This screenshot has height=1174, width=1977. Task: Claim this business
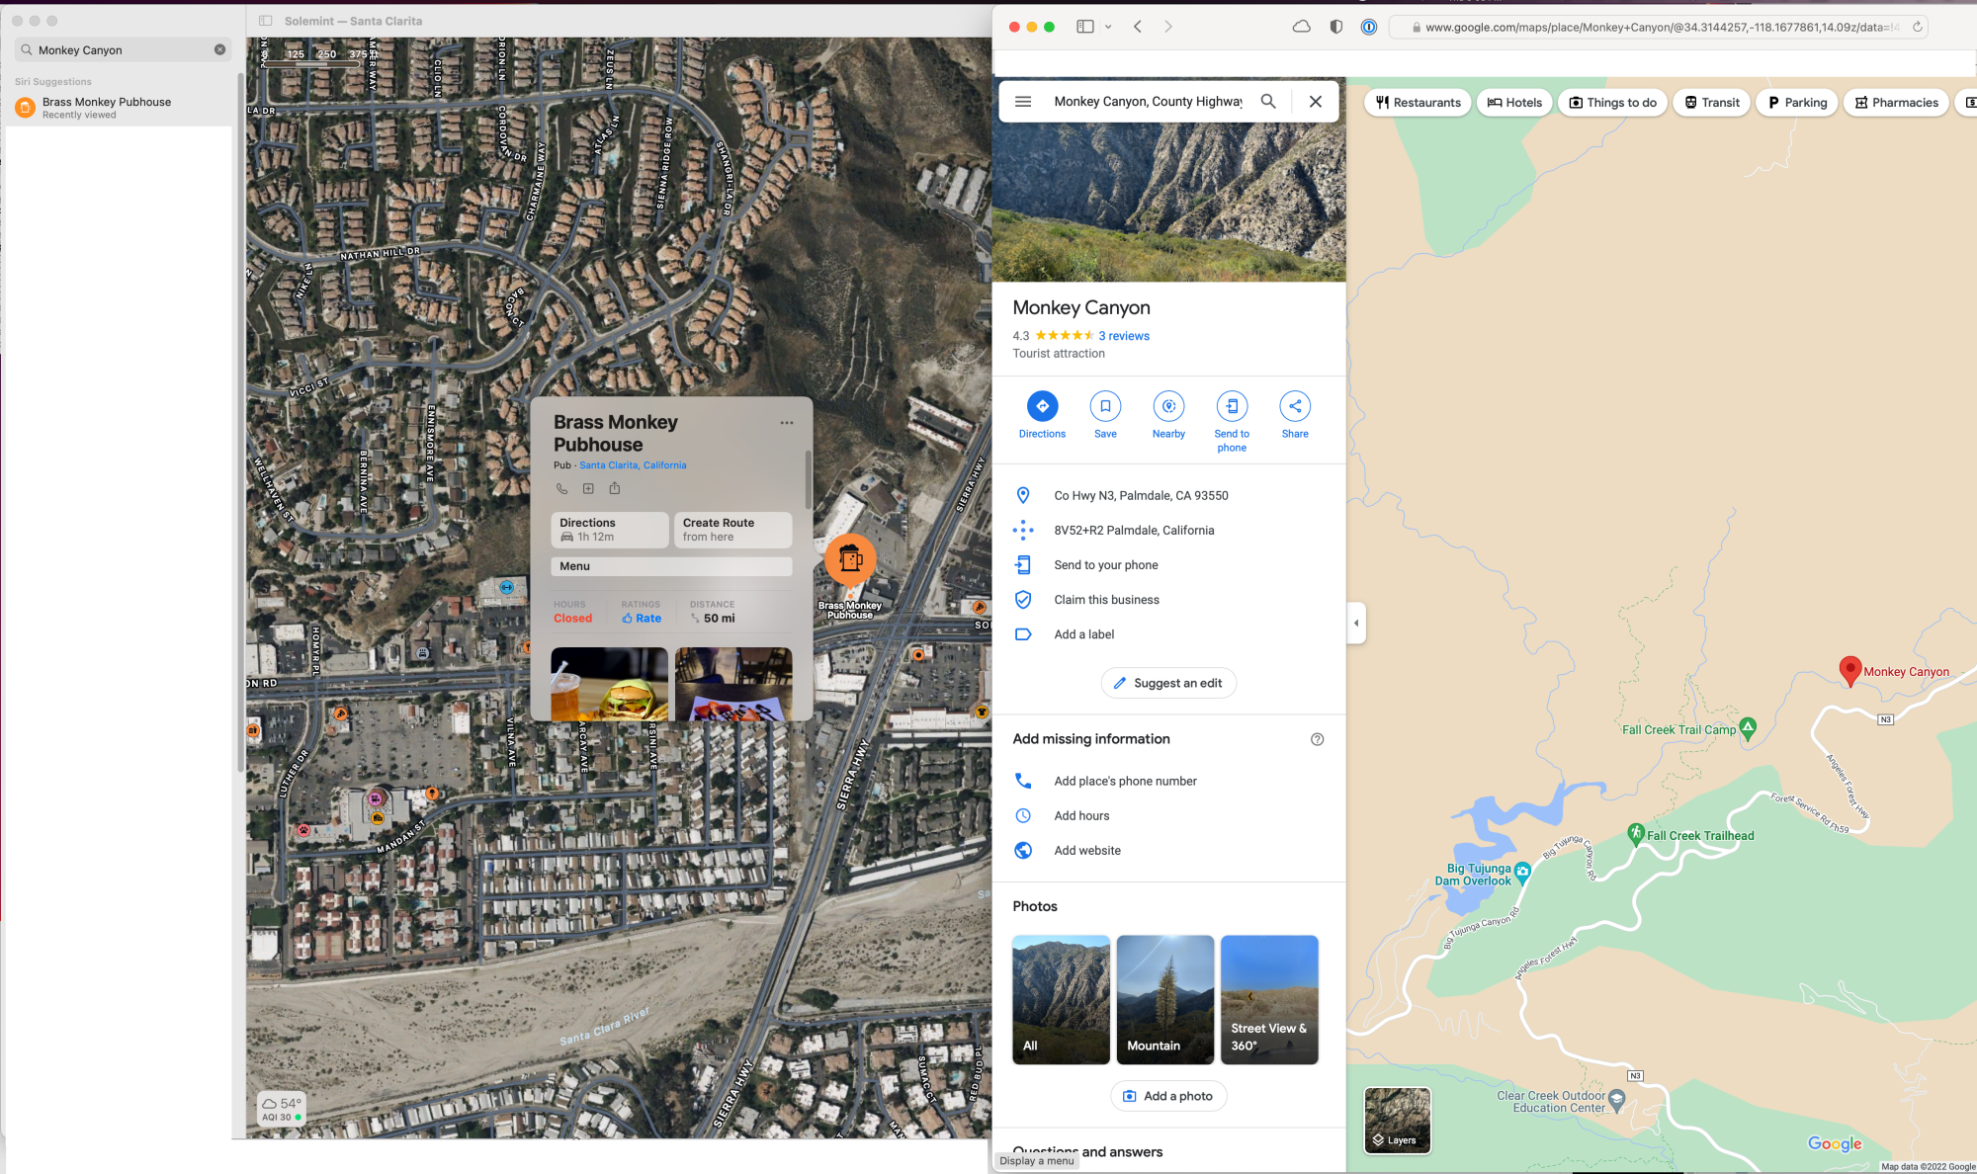1168,600
